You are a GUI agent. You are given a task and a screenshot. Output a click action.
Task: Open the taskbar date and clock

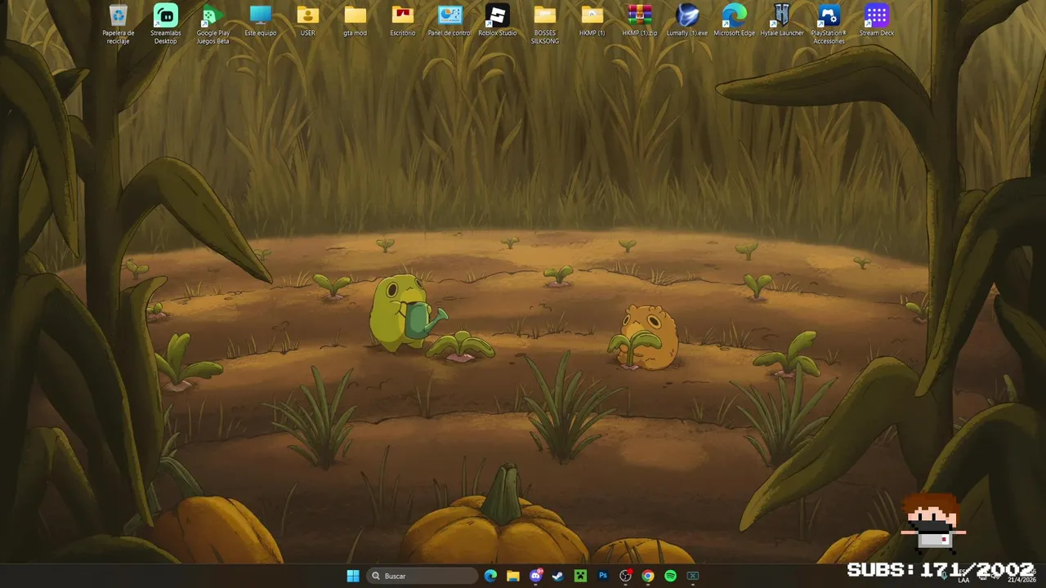(1021, 576)
